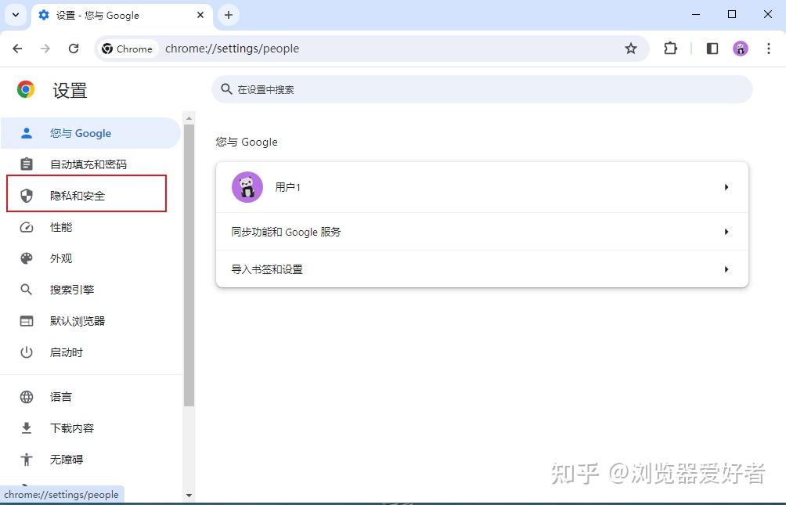The width and height of the screenshot is (786, 505).
Task: Click sidebar scrollbar up arrow
Action: click(189, 118)
